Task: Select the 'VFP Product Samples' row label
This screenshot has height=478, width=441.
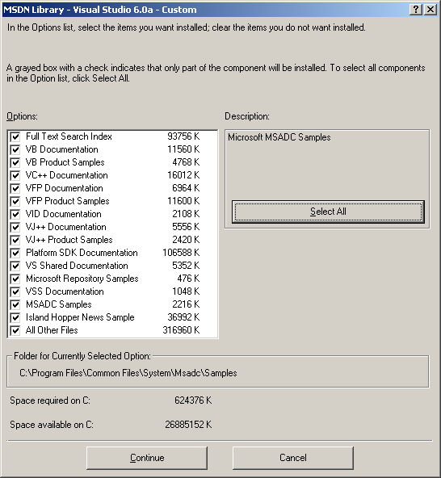Action: pyautogui.click(x=67, y=201)
